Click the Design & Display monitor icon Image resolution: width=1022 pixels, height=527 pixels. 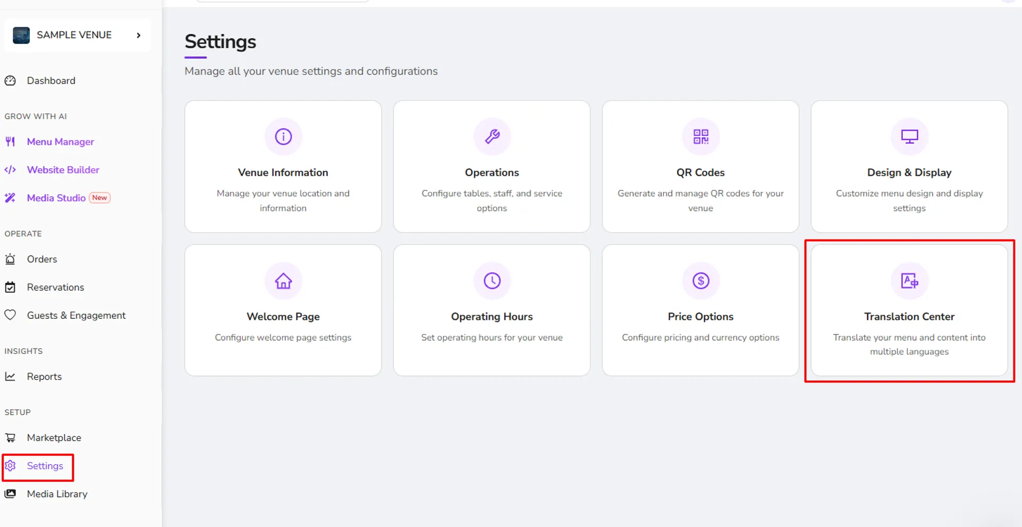click(x=909, y=137)
